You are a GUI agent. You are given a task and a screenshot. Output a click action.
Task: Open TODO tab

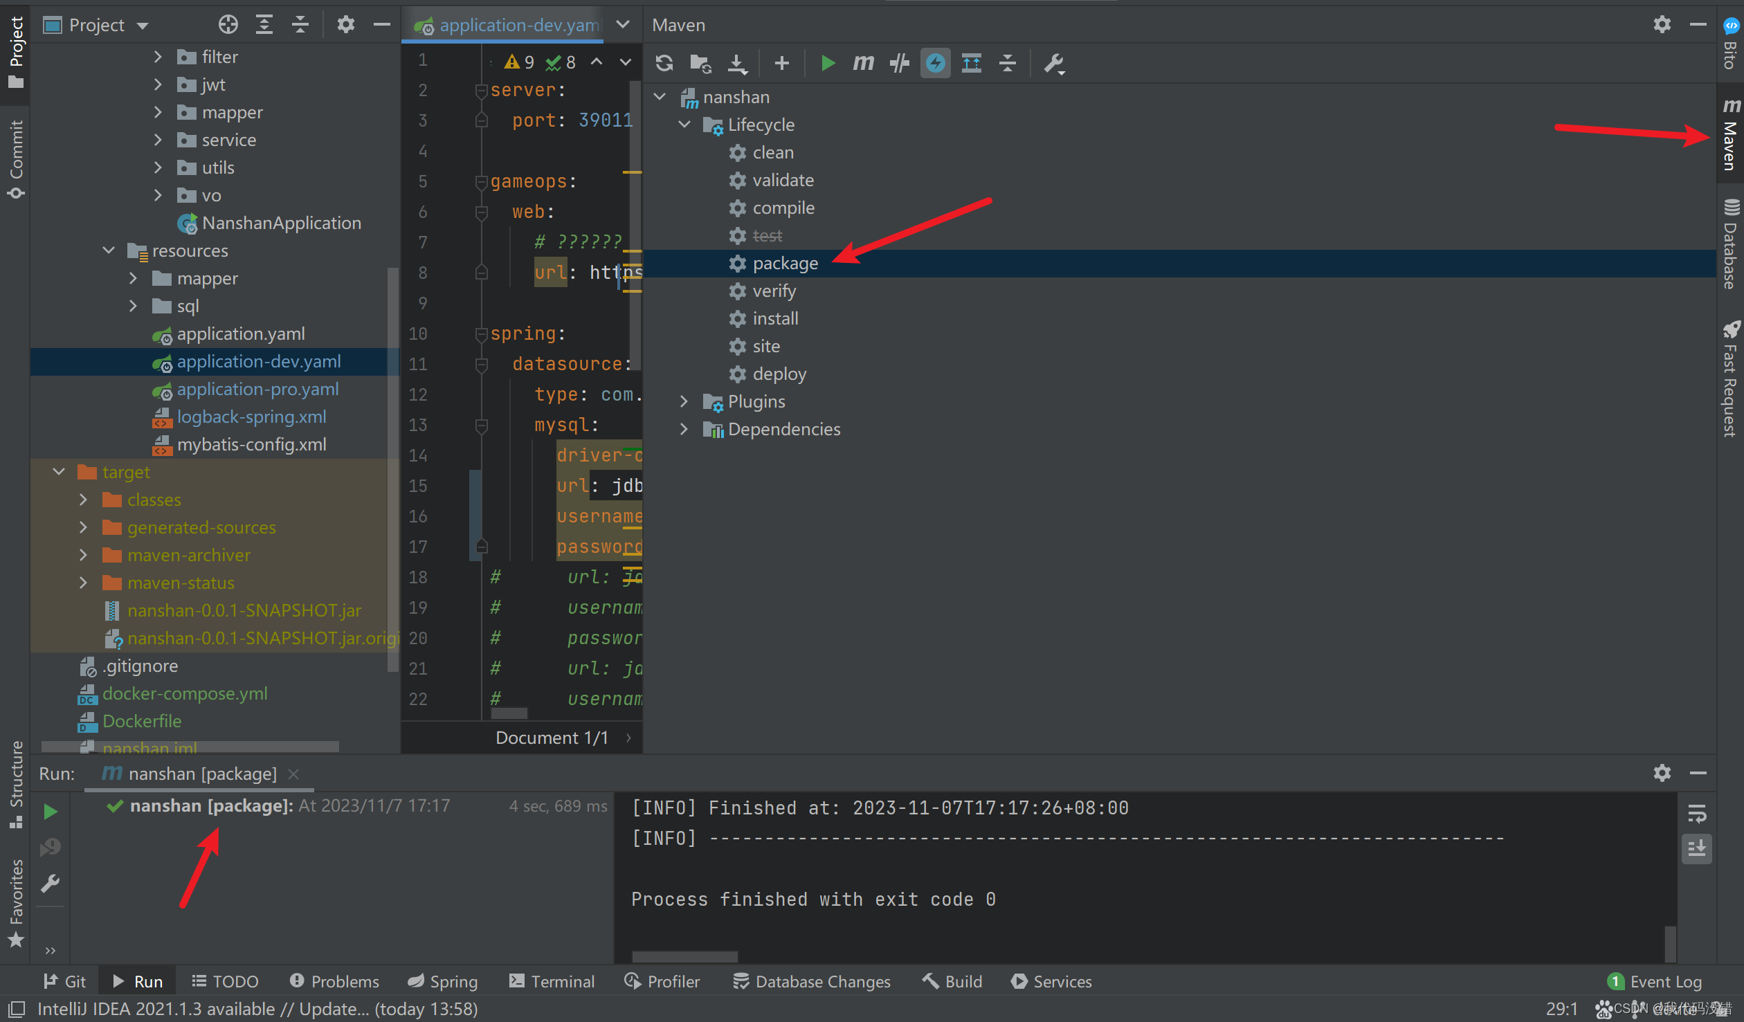click(x=225, y=981)
